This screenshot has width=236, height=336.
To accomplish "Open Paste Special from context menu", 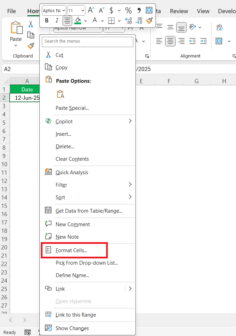I will (88, 108).
